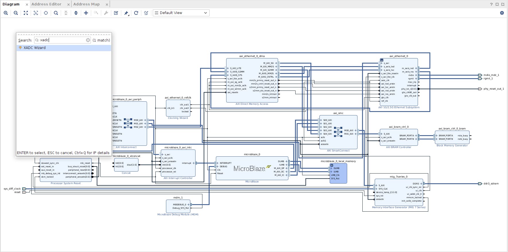The height and width of the screenshot is (252, 508).
Task: Click the rgmii_1 output port symbol
Action: [480, 78]
